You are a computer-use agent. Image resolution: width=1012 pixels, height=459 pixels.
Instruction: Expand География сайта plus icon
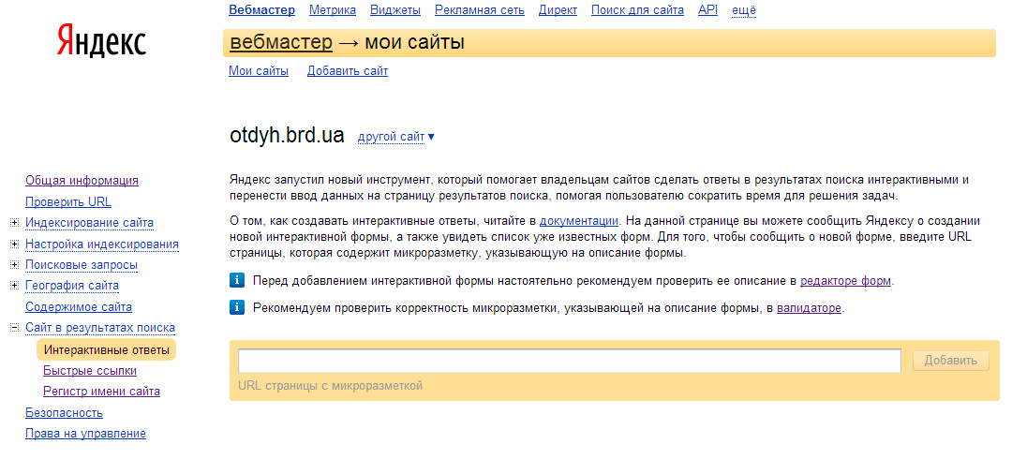[14, 286]
